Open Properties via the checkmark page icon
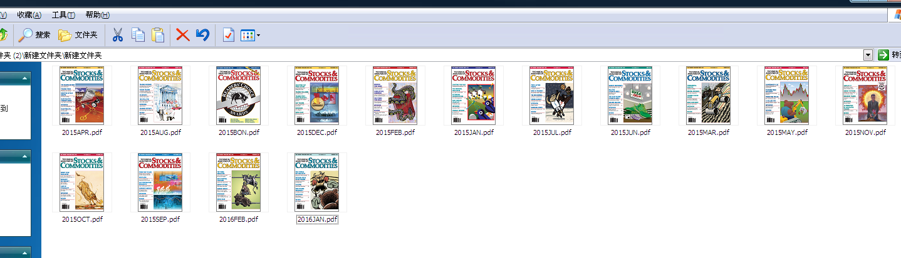This screenshot has width=901, height=258. (x=228, y=35)
